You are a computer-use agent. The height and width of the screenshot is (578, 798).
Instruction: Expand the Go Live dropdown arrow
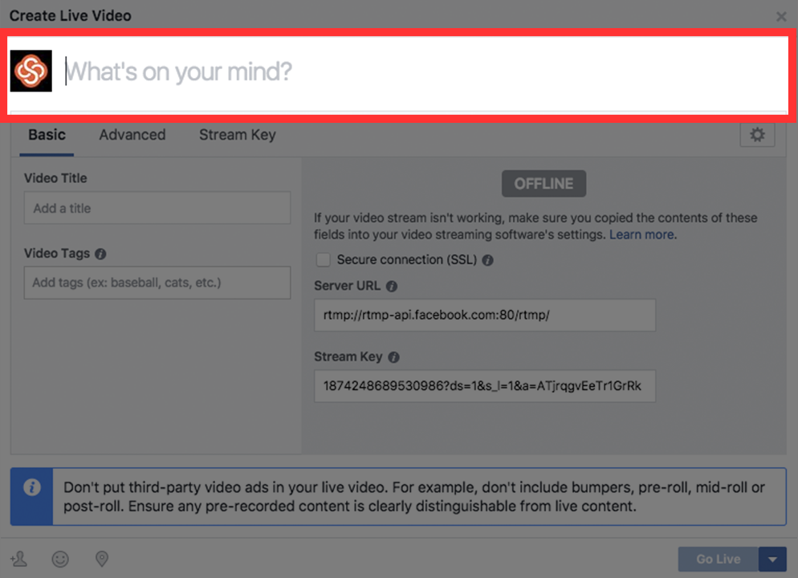(772, 559)
